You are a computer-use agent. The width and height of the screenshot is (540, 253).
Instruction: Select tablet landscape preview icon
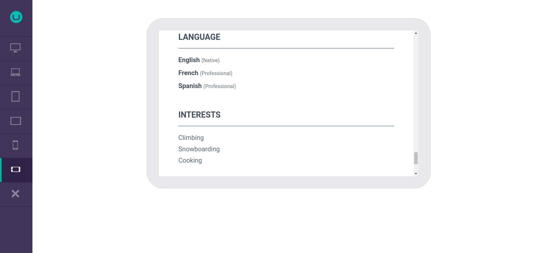[16, 121]
